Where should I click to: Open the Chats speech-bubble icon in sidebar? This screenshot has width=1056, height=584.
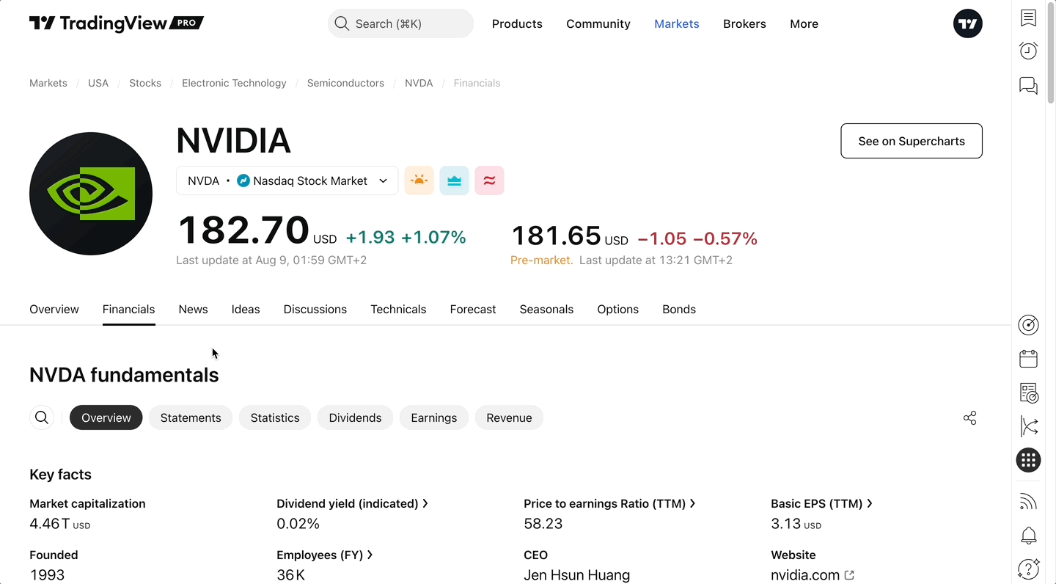1028,86
